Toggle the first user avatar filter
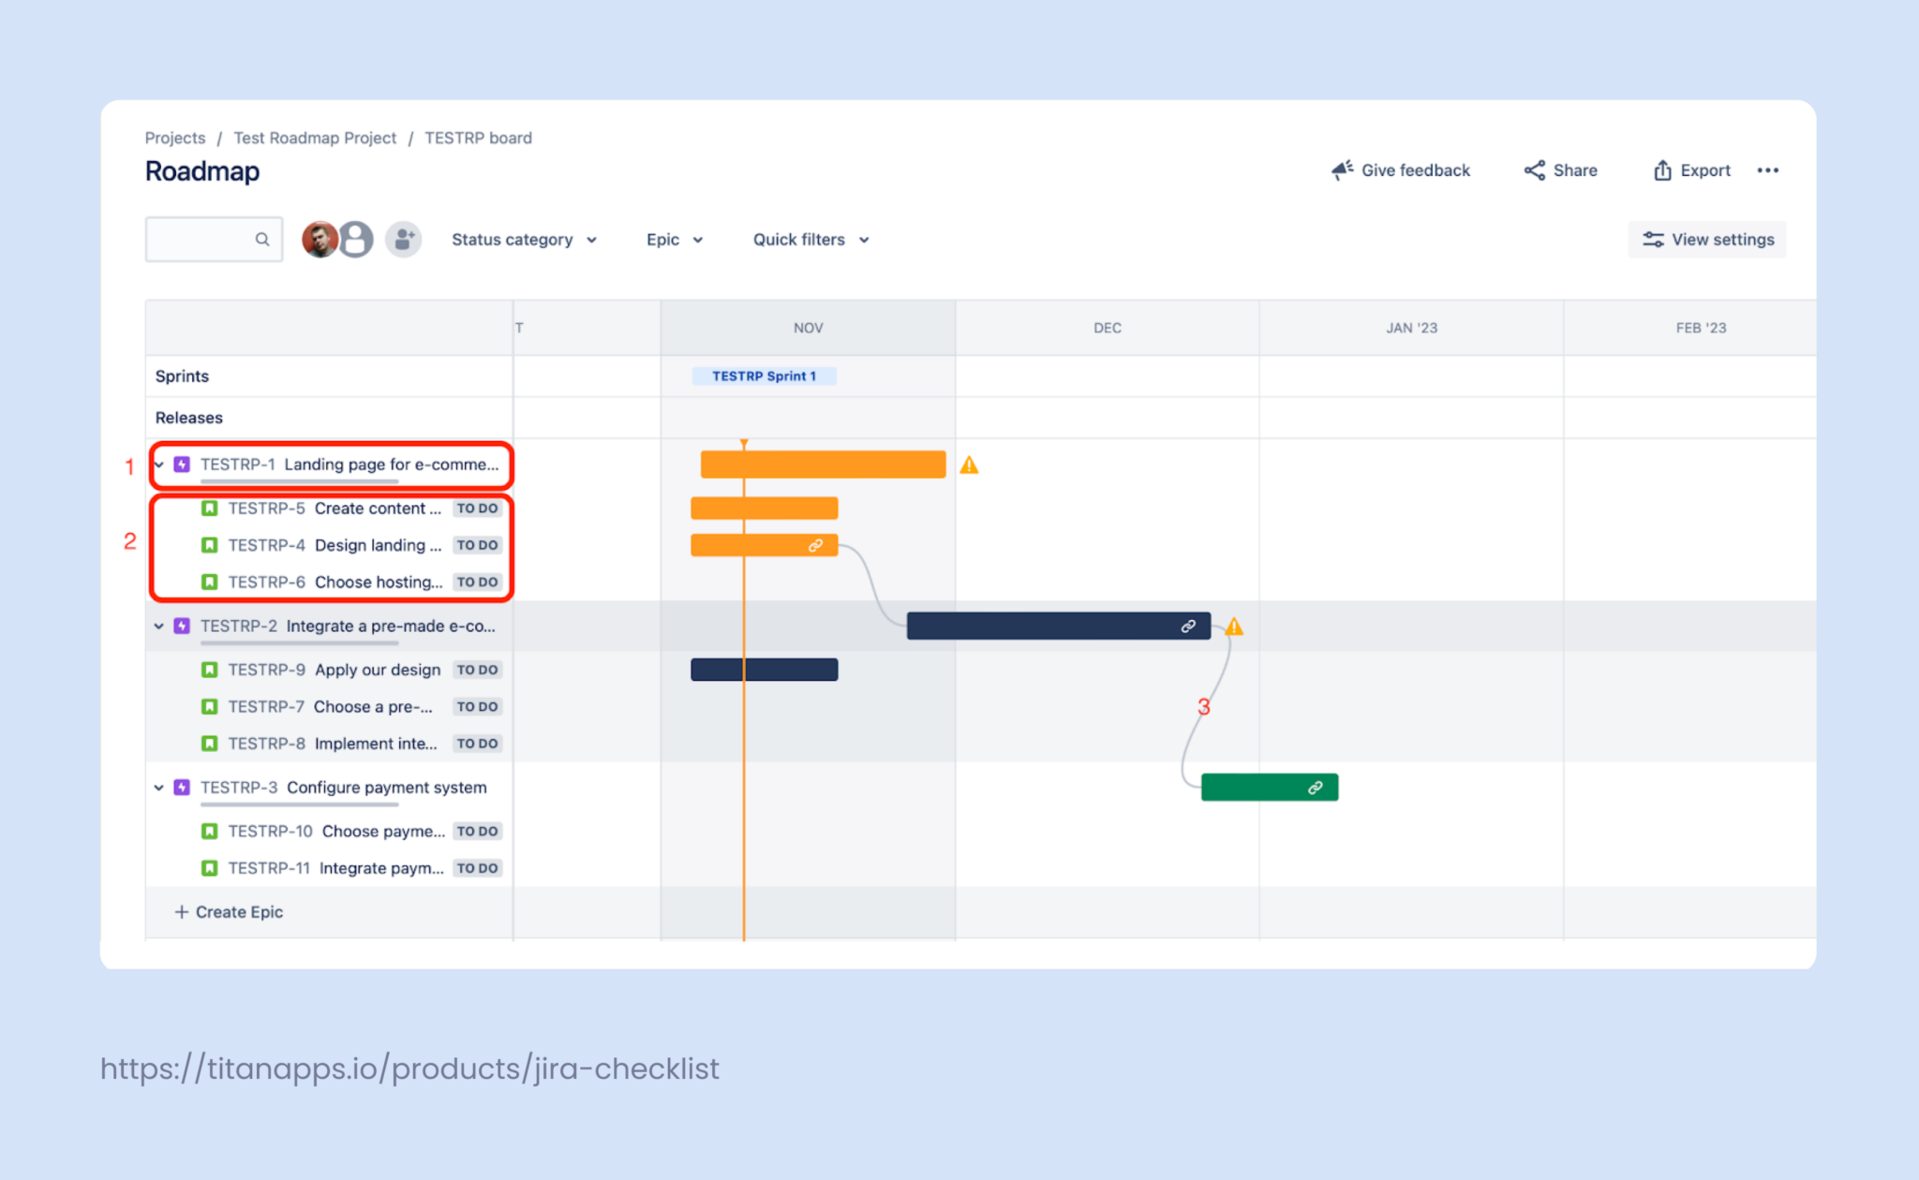This screenshot has height=1180, width=1919. pyautogui.click(x=320, y=239)
